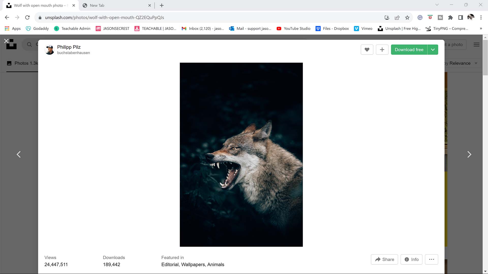Toggle the browser side panel icon
Screen dimensions: 488x274
point(461,18)
